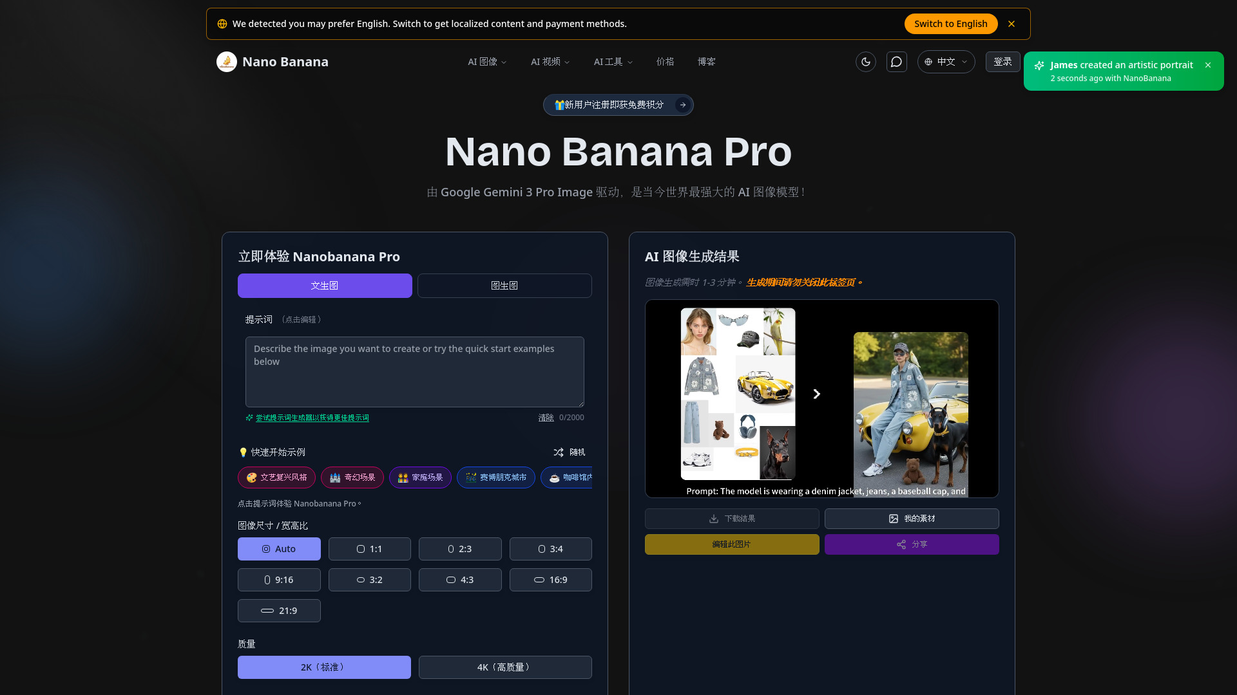The image size is (1237, 695).
Task: Toggle dark mode with the moon icon
Action: coord(865,62)
